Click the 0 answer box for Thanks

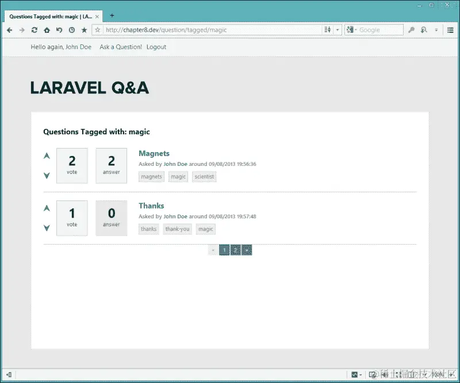[x=112, y=218]
